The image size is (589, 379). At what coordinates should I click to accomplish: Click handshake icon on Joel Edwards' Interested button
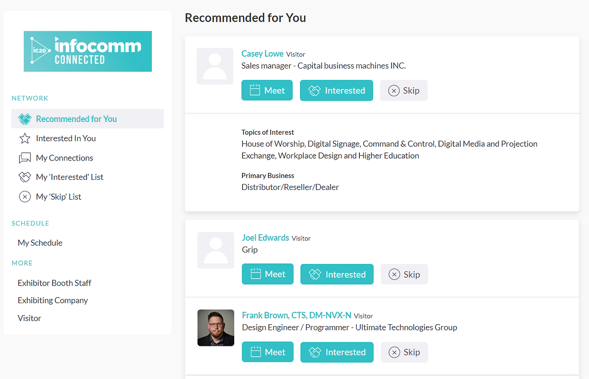coord(315,275)
